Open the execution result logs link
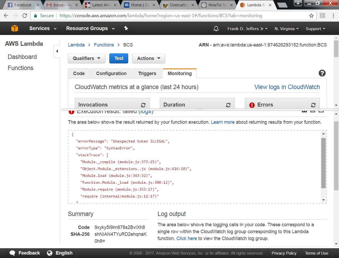This screenshot has height=258, width=339. point(146,112)
